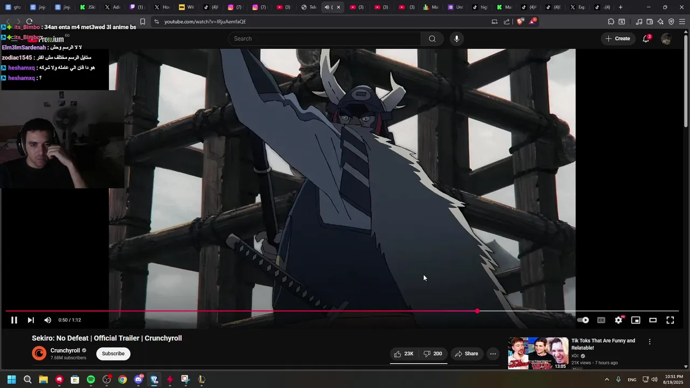
Task: Open Spotify from the taskbar
Action: 91,379
